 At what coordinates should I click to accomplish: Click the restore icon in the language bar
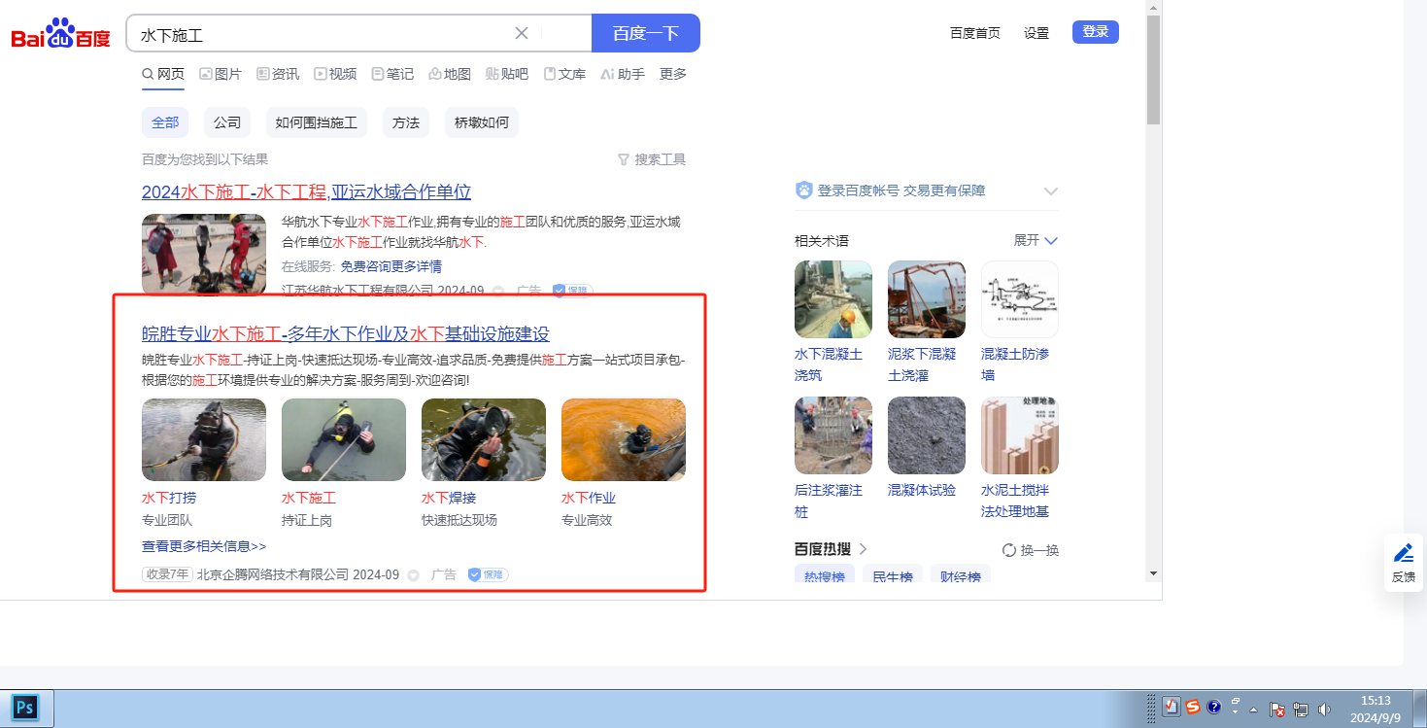pos(1236,701)
